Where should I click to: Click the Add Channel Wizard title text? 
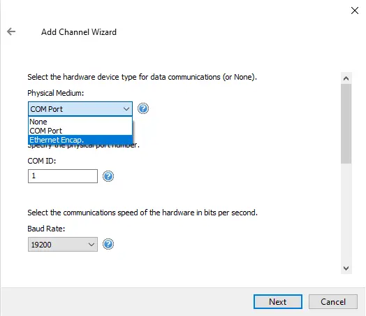point(79,32)
